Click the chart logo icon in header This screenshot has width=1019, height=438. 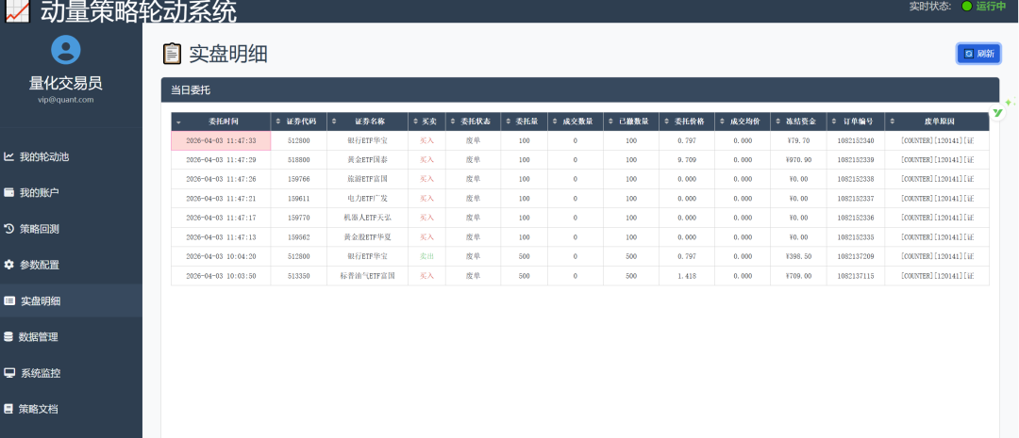click(18, 11)
